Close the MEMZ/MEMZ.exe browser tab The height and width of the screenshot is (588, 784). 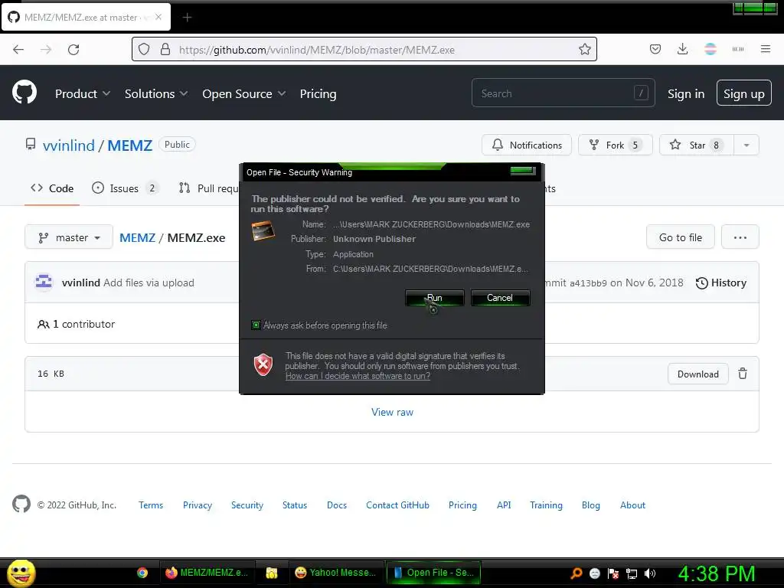(x=158, y=17)
